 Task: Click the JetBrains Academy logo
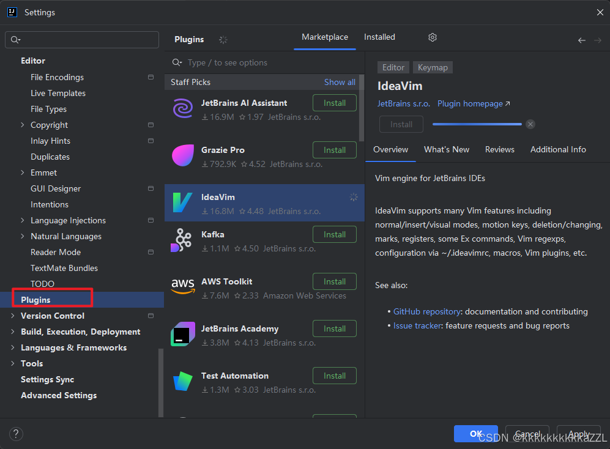[183, 334]
